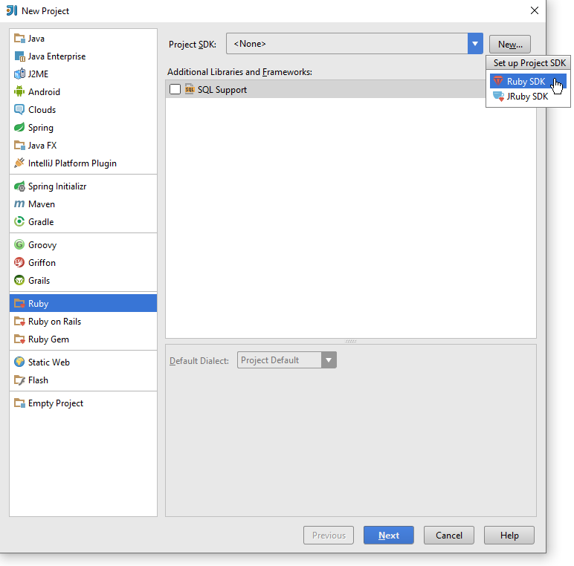574x566 pixels.
Task: Select the Groovy G icon
Action: point(19,244)
